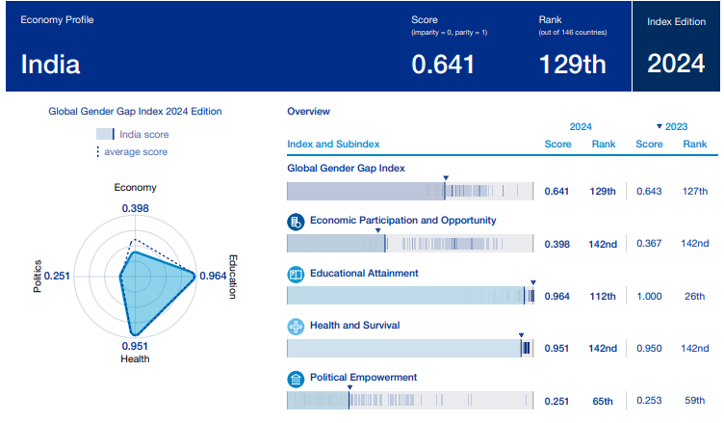Click the Political Empowerment score bar
This screenshot has height=423, width=724.
[x=410, y=400]
